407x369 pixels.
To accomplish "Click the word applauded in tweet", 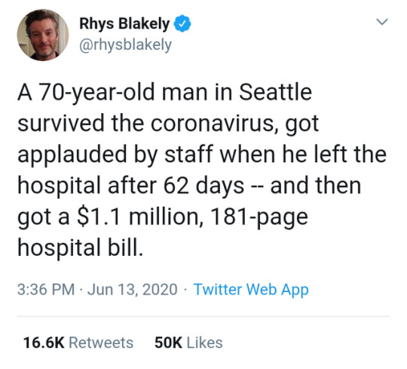I will click(73, 155).
